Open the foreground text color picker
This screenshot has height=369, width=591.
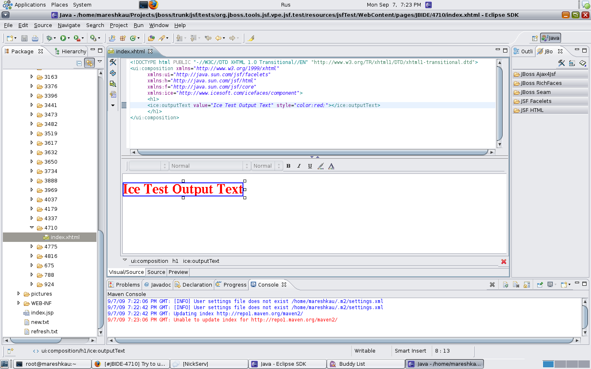click(331, 166)
